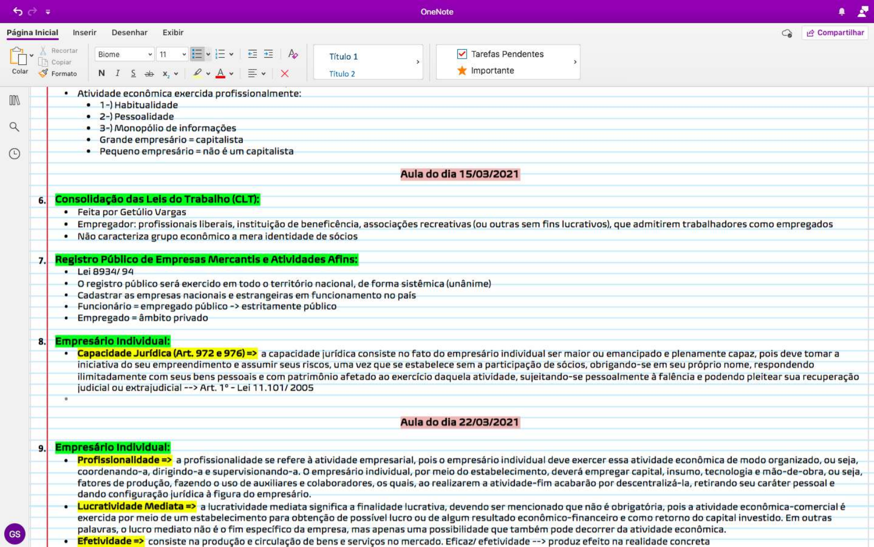Open the Inserir tab
Screen dimensions: 874x547
click(85, 33)
